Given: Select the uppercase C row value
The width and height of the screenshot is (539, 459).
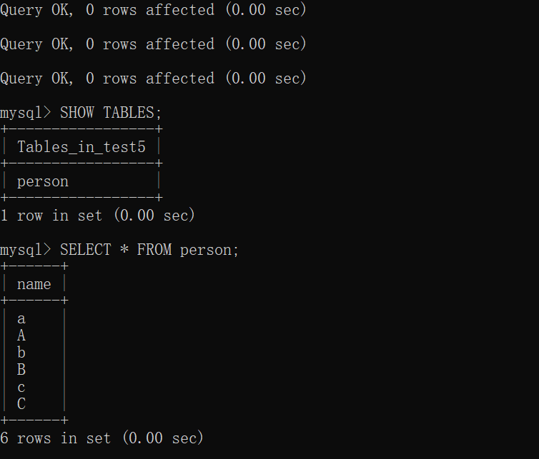Looking at the screenshot, I should coord(21,404).
